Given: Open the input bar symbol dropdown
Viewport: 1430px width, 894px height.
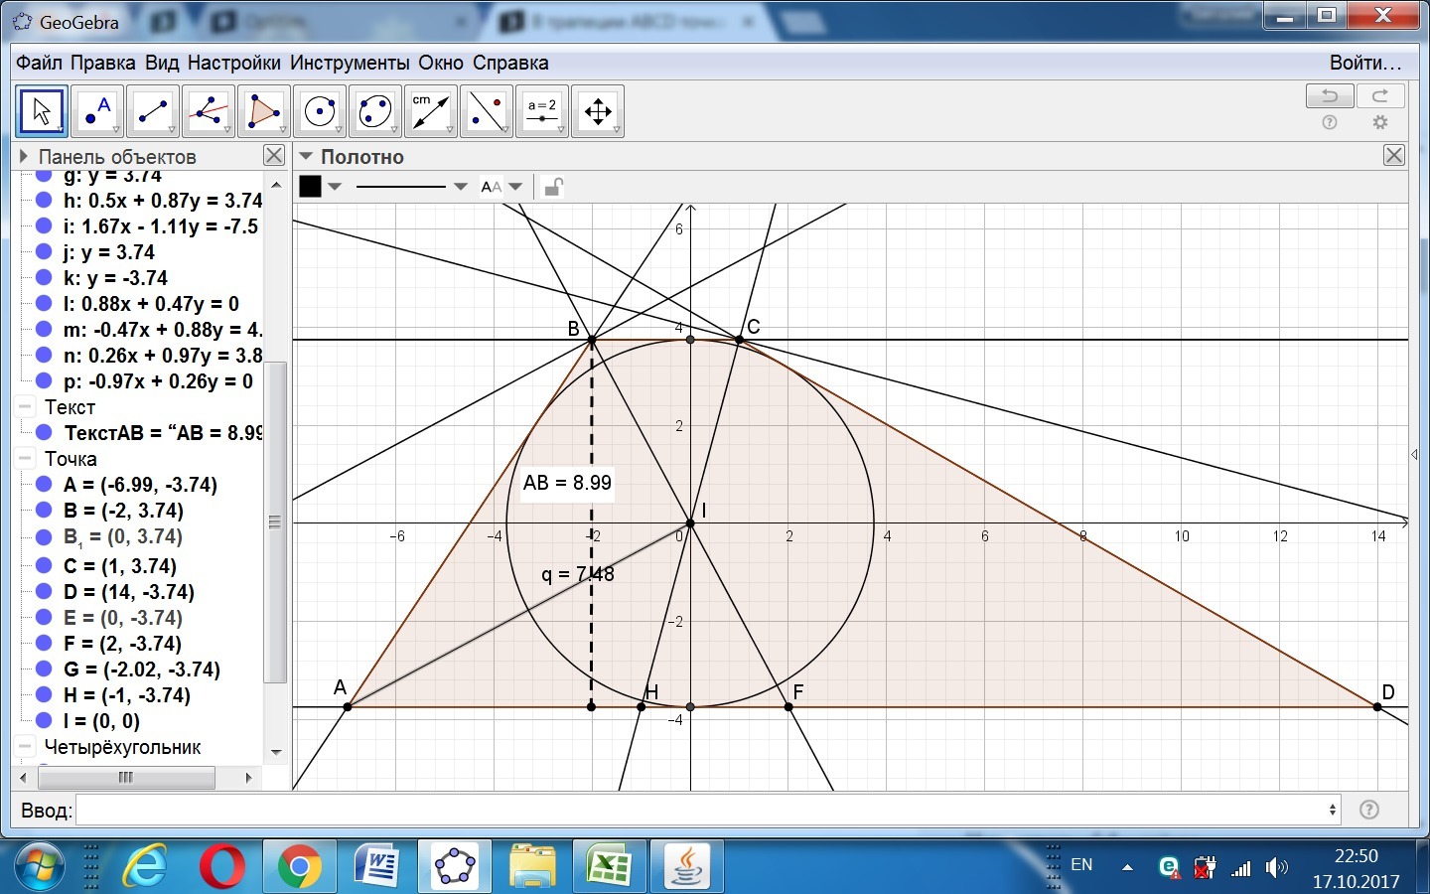Looking at the screenshot, I should point(1333,810).
